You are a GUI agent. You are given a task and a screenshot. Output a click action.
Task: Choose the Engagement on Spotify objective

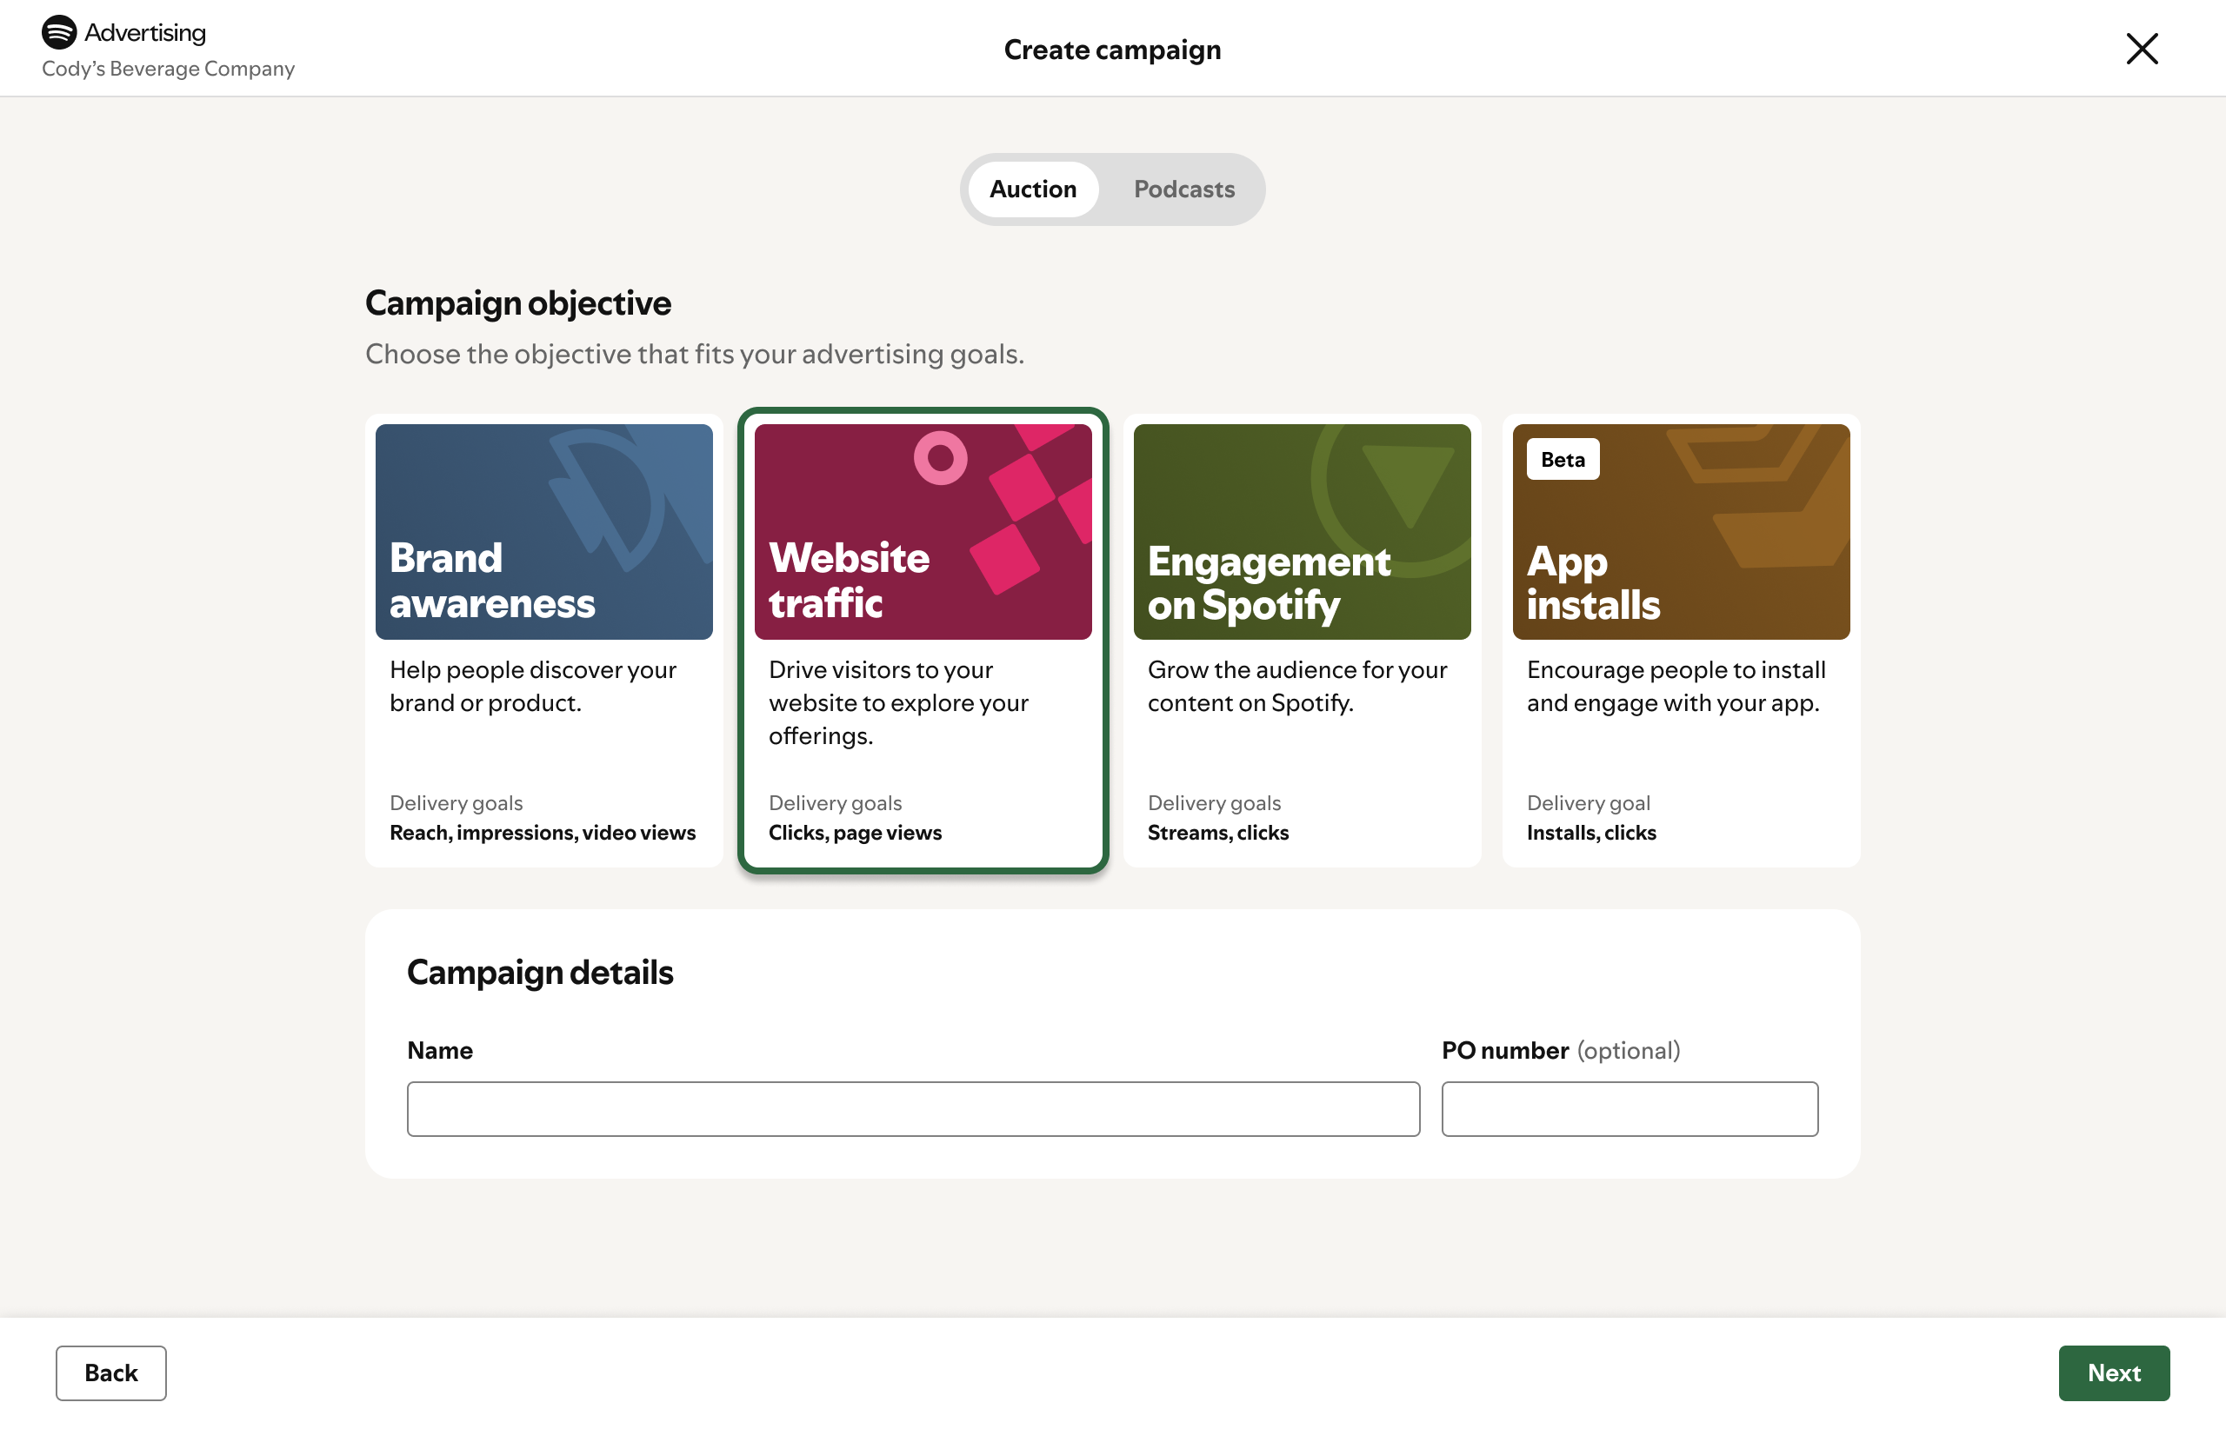coord(1302,641)
